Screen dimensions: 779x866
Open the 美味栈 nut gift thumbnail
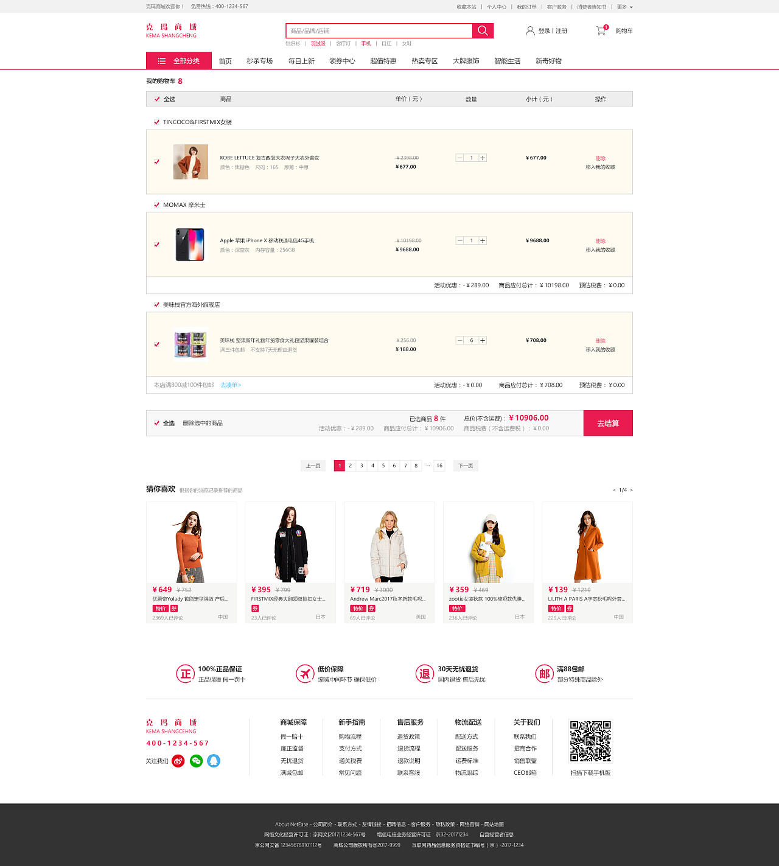point(190,344)
